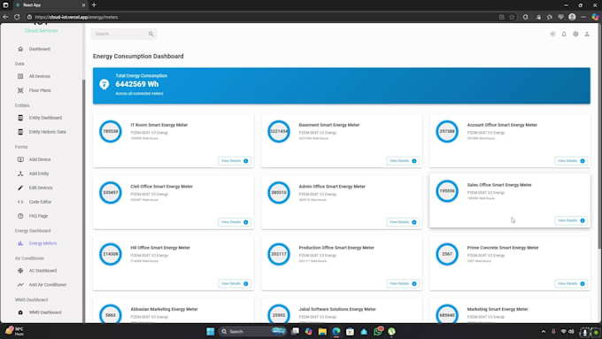Open WhatsApp from the taskbar
602x339 pixels.
tap(378, 331)
